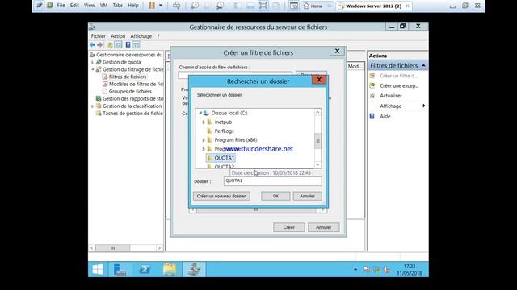Select Filtres de fichiers tree item

point(128,77)
